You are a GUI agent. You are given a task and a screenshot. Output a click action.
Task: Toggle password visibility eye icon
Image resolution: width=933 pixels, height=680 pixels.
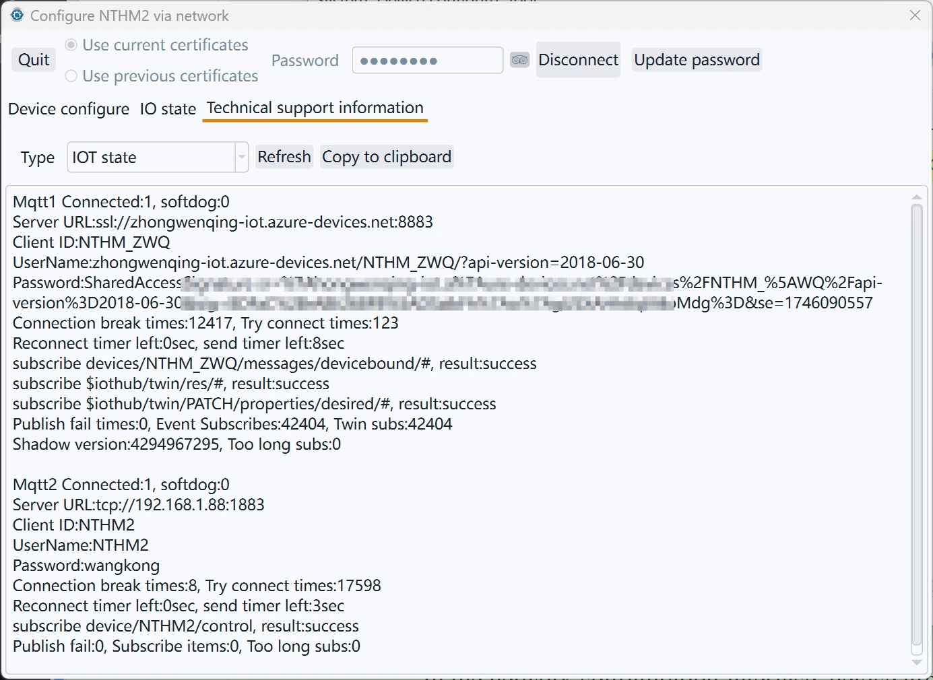(x=519, y=60)
